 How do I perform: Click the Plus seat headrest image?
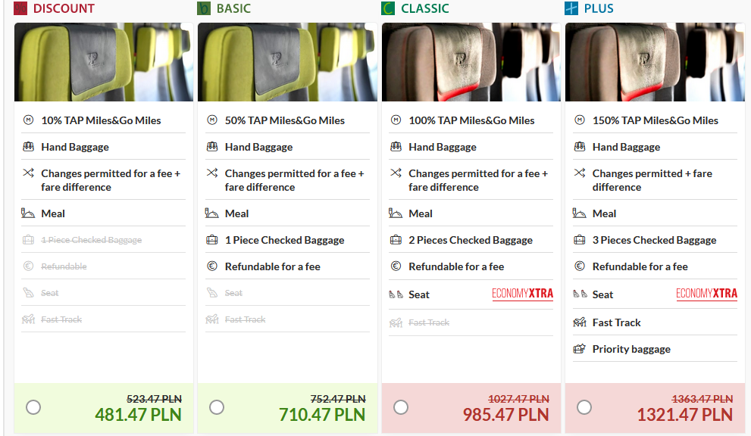[655, 62]
